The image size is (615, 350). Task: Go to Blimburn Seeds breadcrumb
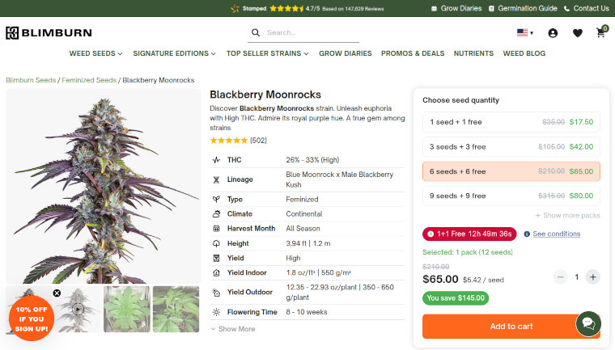pyautogui.click(x=31, y=80)
